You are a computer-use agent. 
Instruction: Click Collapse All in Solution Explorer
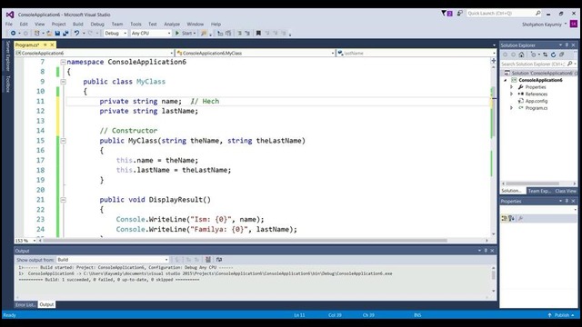tap(561, 54)
